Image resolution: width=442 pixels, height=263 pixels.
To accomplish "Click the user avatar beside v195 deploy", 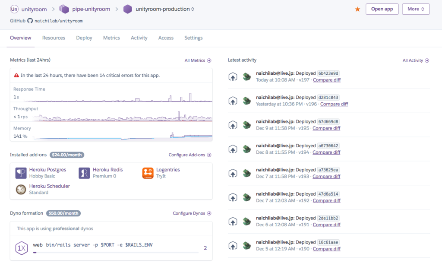I will pos(247,125).
